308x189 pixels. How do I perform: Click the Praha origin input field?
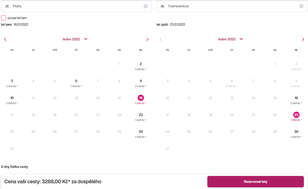click(77, 6)
